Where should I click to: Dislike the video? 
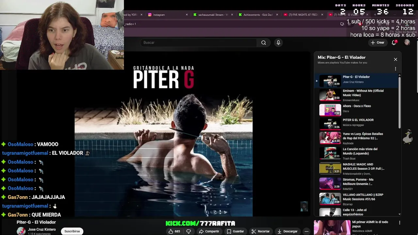[188, 231]
